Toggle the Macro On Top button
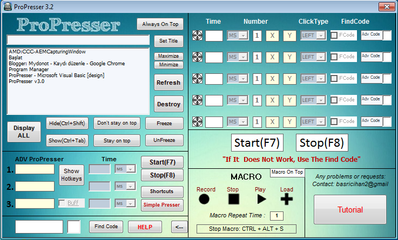Image resolution: width=398 pixels, height=240 pixels. point(287,173)
